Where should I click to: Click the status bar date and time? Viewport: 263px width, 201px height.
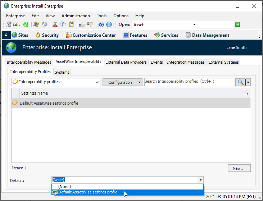coord(231,196)
